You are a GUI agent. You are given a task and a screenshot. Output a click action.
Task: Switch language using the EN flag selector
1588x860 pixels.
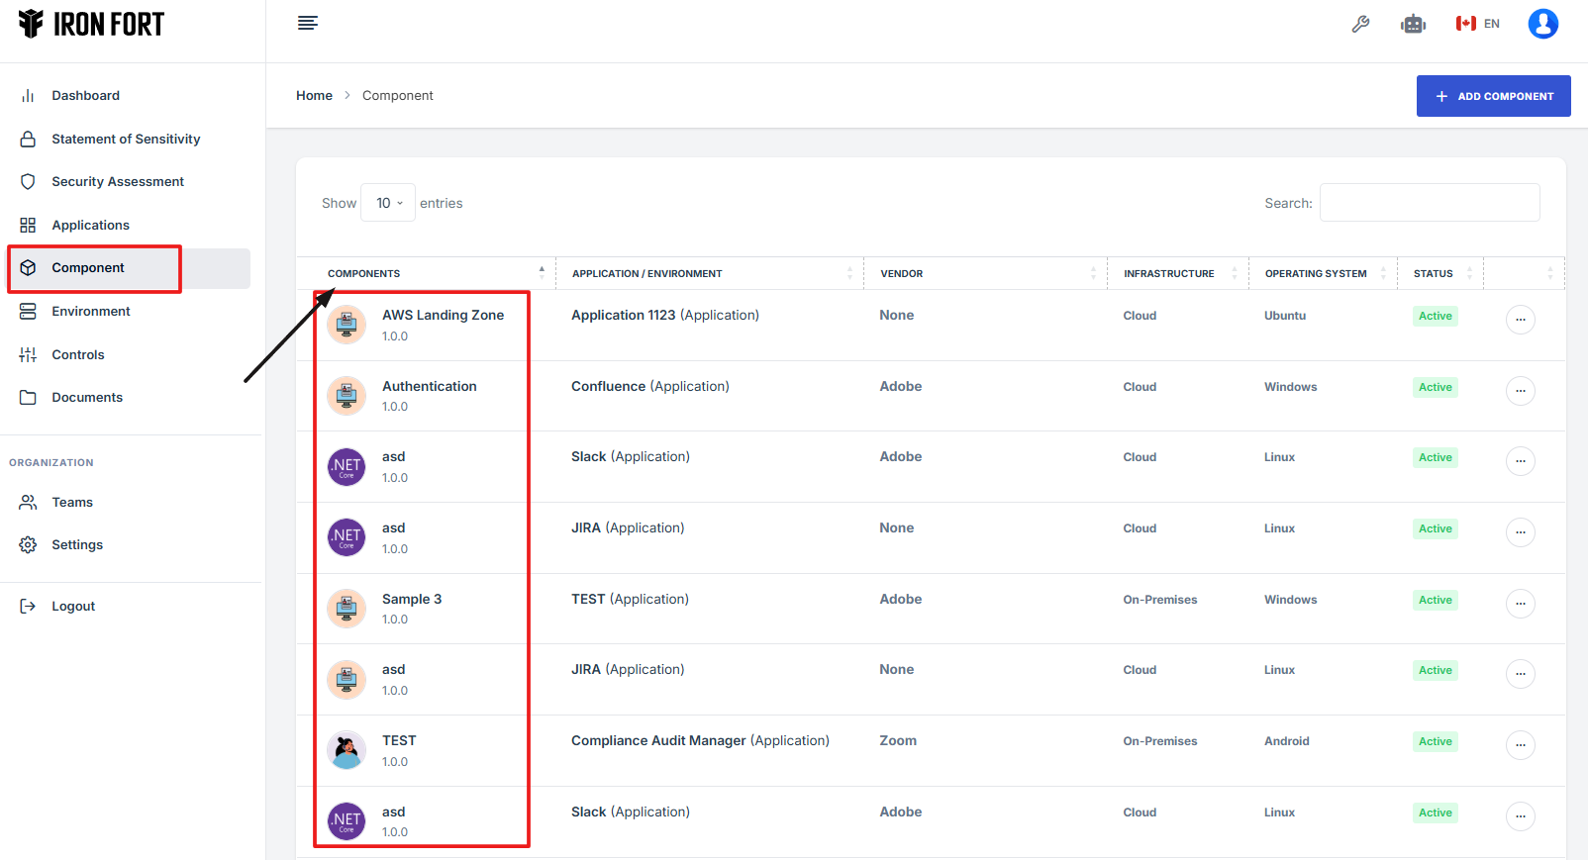1477,24
